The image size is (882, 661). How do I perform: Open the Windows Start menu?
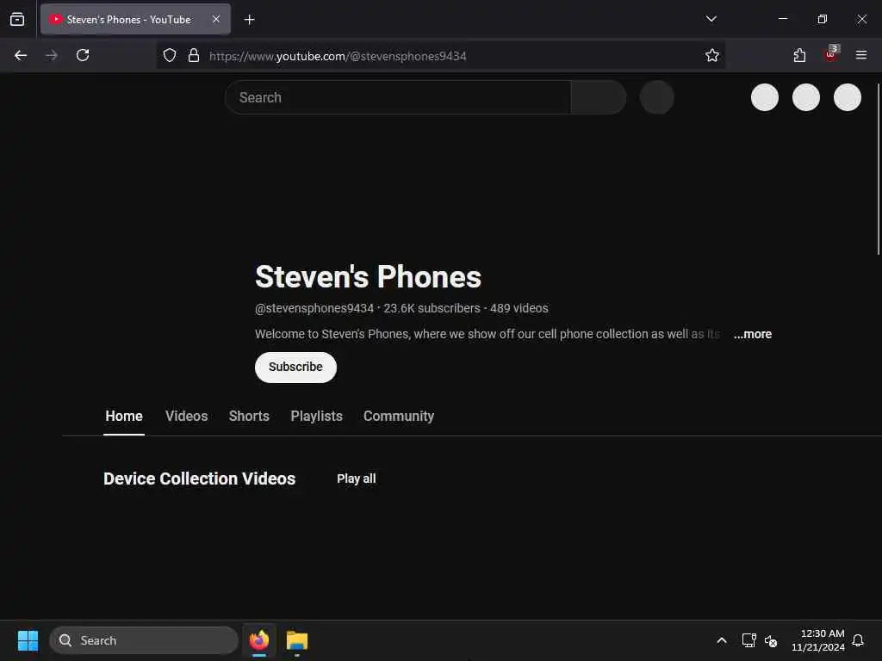pos(28,640)
